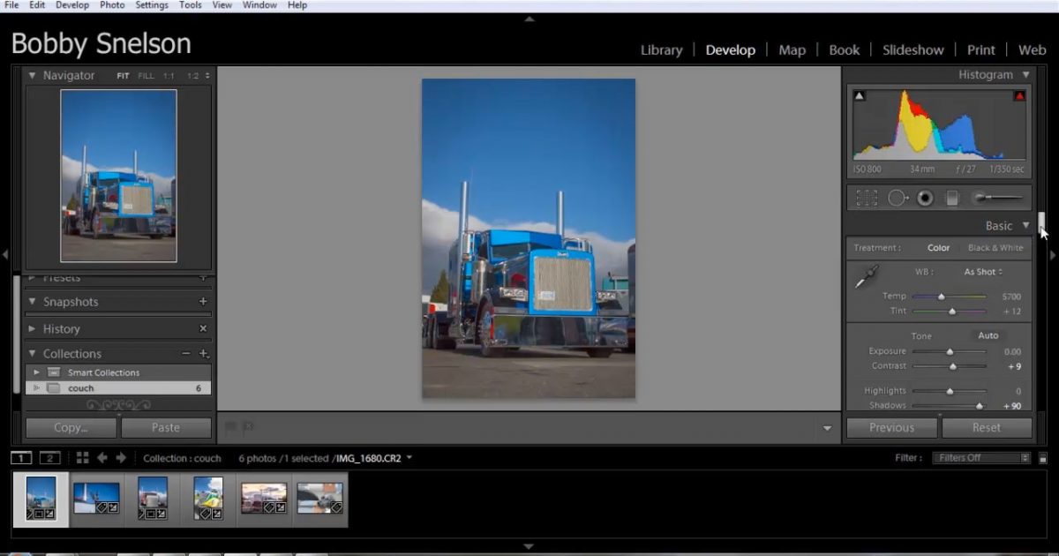Go back using filmstrip left arrow

[x=102, y=458]
